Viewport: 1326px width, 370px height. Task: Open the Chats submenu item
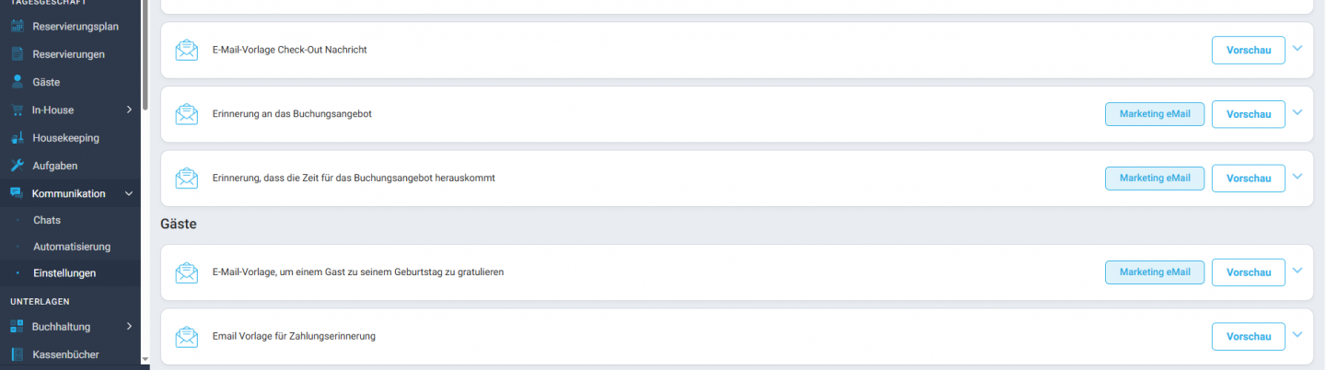tap(47, 220)
